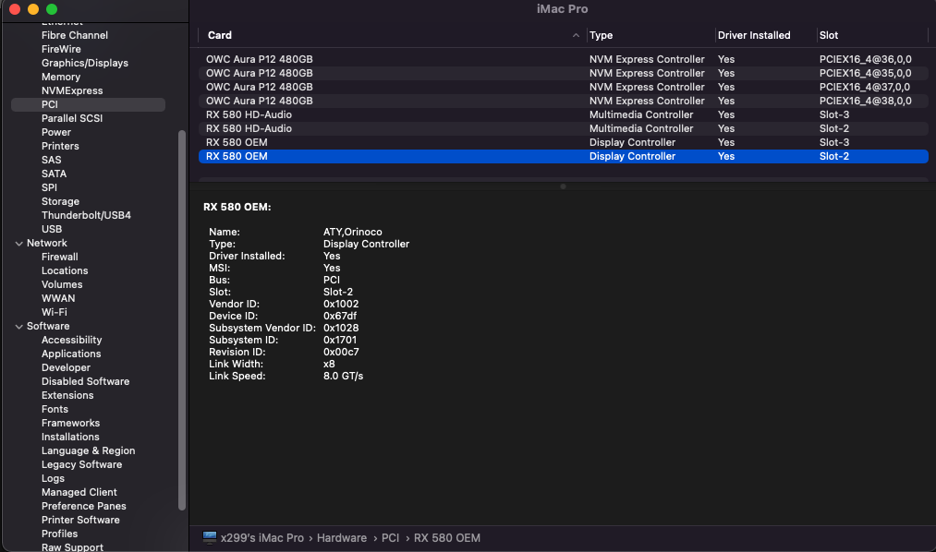The height and width of the screenshot is (552, 936).
Task: Select Profiles in sidebar
Action: click(59, 534)
